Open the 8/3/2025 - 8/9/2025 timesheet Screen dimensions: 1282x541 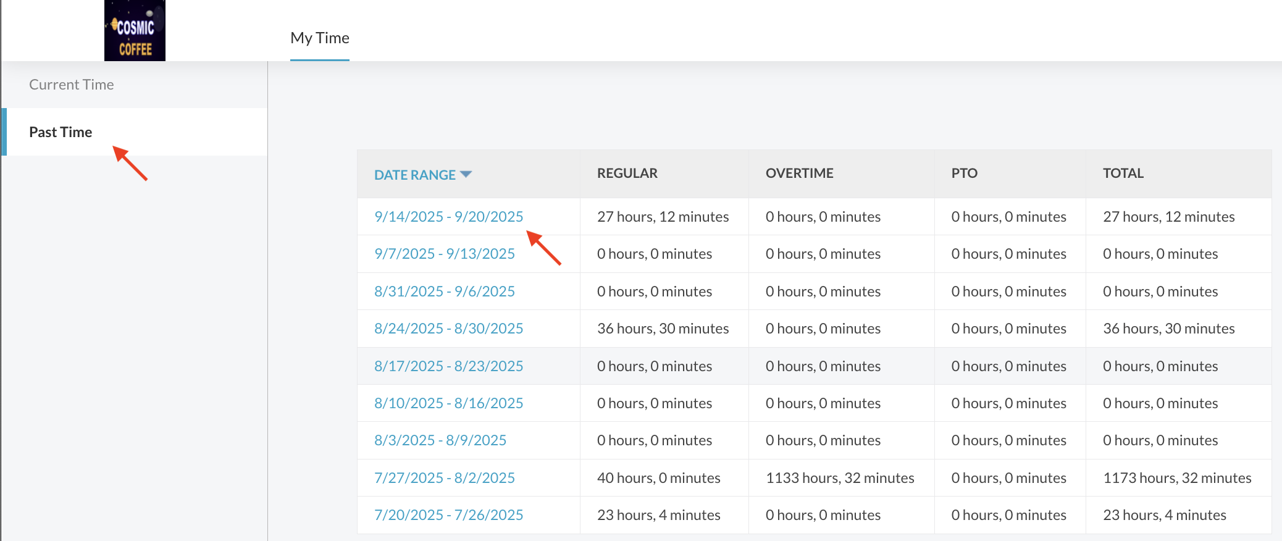pyautogui.click(x=440, y=440)
